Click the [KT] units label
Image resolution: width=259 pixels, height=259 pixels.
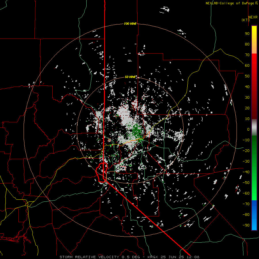click(x=246, y=20)
